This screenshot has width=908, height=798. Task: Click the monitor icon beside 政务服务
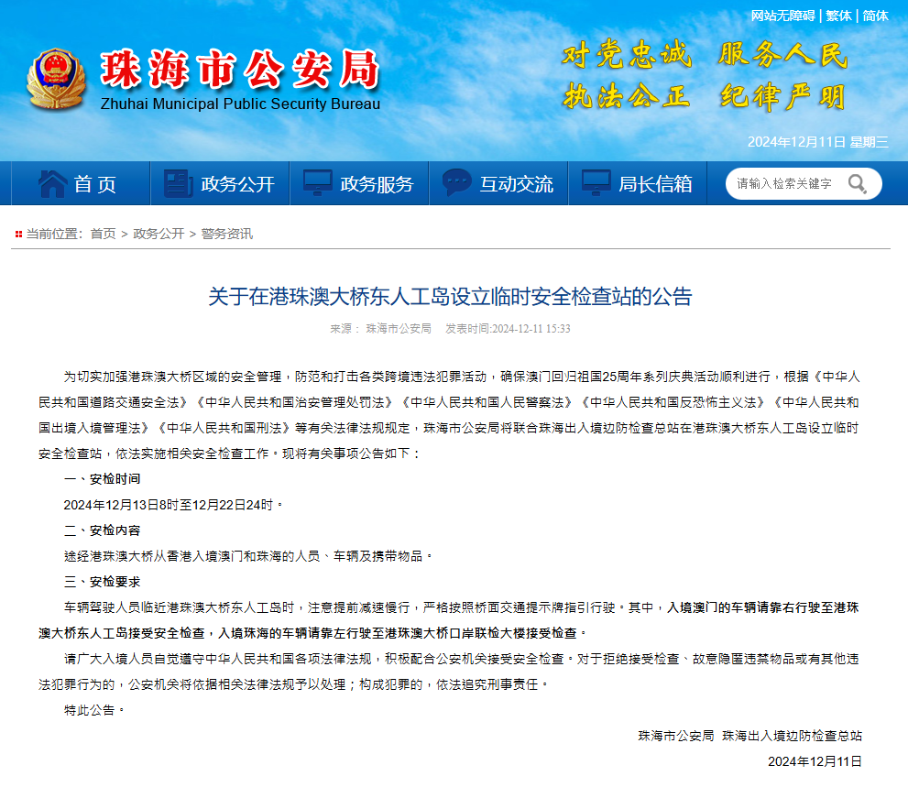pos(318,183)
